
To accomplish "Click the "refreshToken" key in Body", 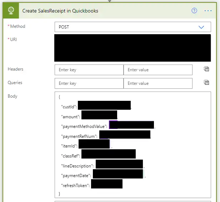I will 75,186.
